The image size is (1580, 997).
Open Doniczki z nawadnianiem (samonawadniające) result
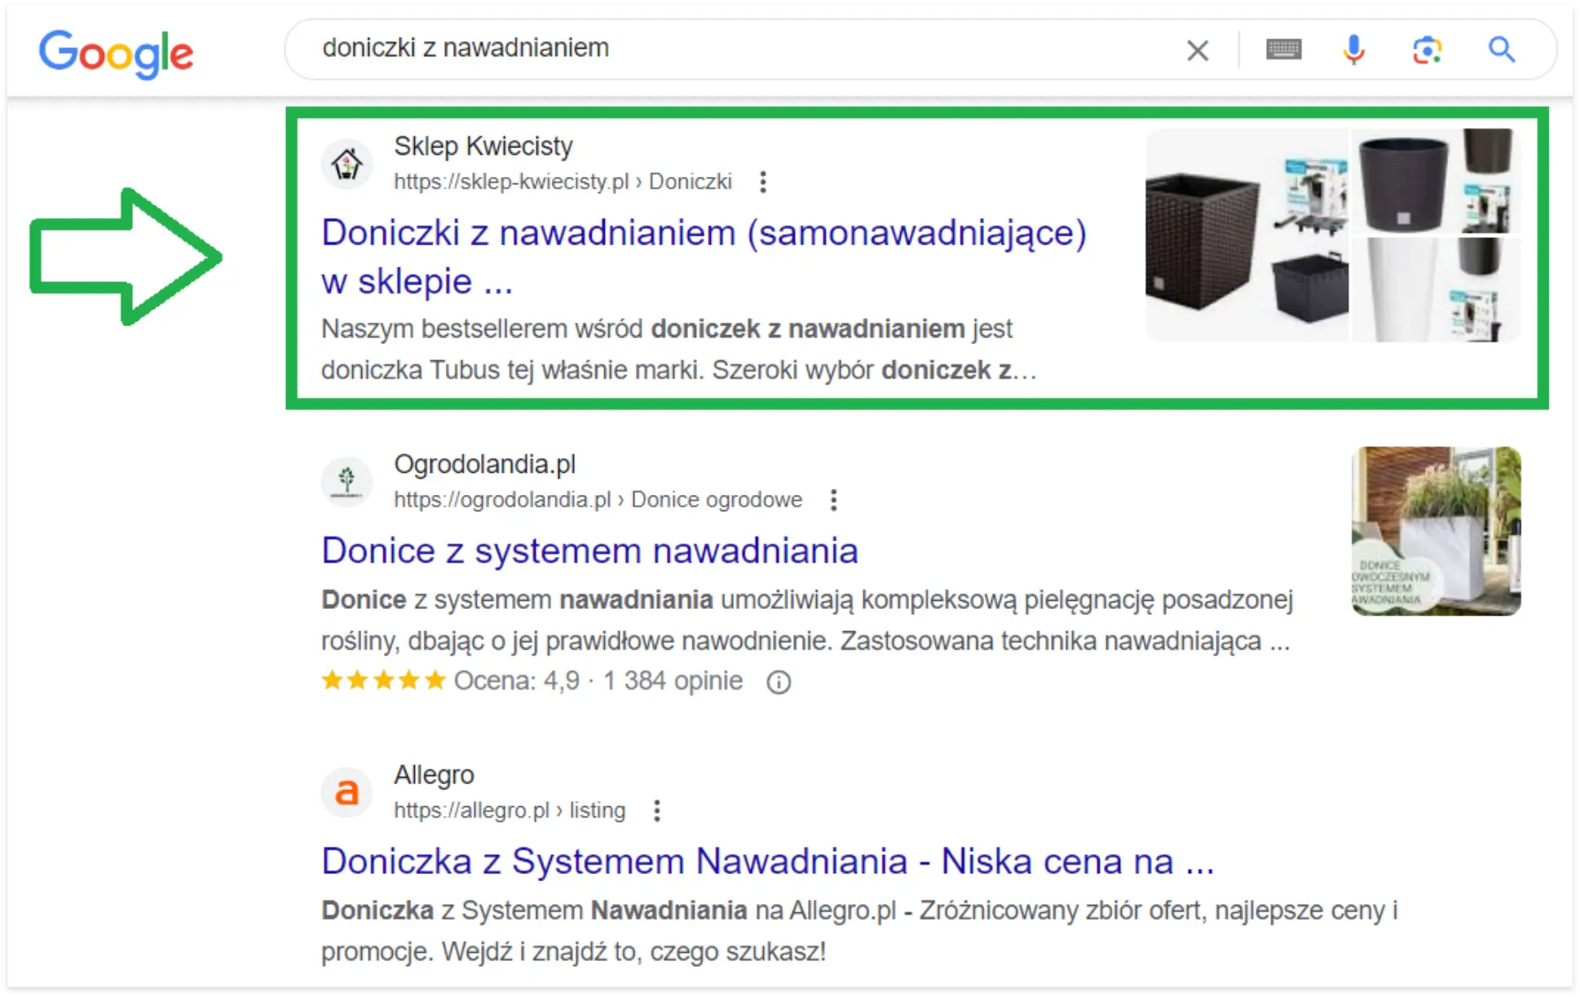pyautogui.click(x=704, y=257)
